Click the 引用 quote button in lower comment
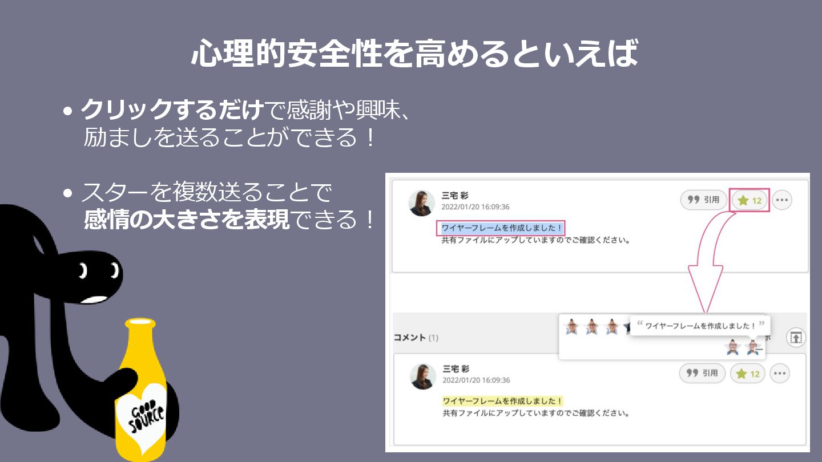 (702, 373)
